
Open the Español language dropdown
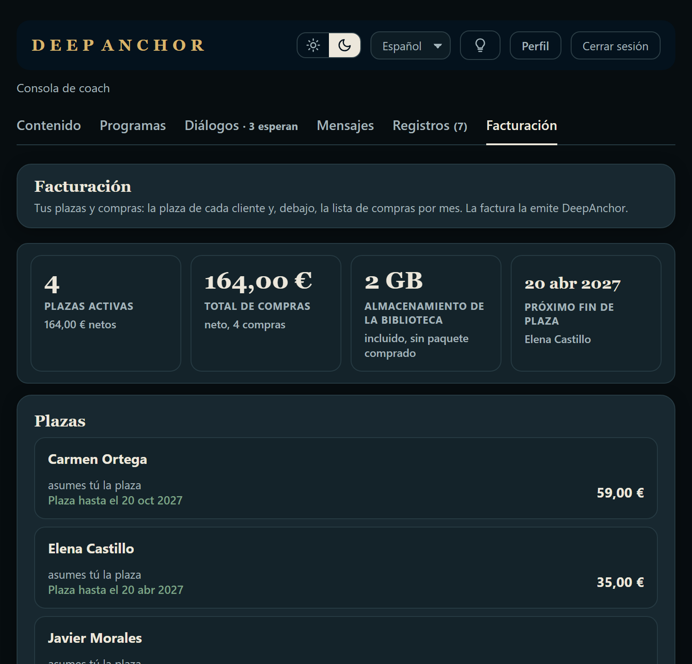[x=411, y=46]
